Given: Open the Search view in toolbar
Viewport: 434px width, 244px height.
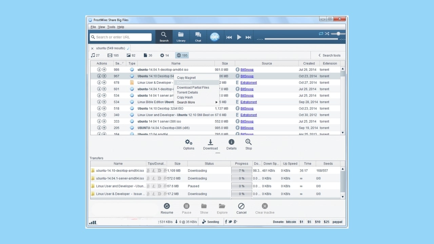Looking at the screenshot, I should (x=164, y=37).
